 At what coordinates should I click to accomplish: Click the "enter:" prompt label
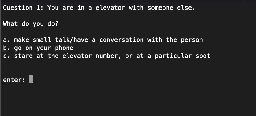point(14,80)
